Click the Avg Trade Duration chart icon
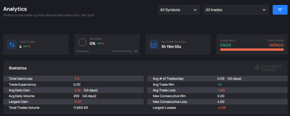Screen dimensions: 290x116 click(x=154, y=44)
